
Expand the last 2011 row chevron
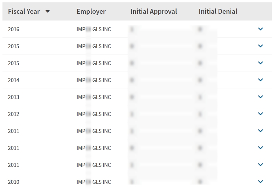coord(260,165)
